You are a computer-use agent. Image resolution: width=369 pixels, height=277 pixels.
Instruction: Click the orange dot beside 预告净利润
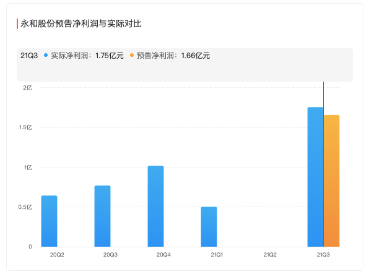[x=132, y=55]
